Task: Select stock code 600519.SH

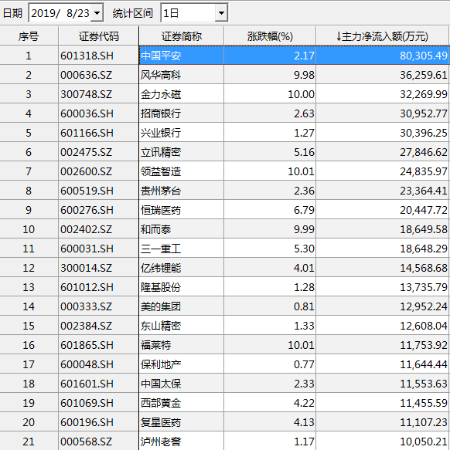Action: click(87, 191)
